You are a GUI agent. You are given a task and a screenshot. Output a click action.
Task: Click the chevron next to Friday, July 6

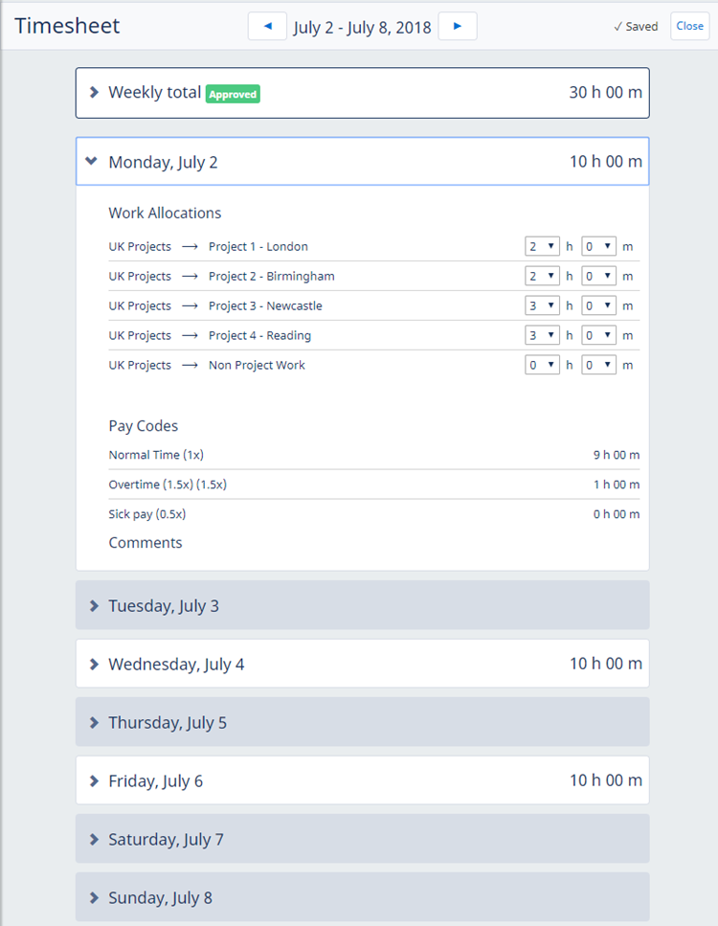coord(94,780)
